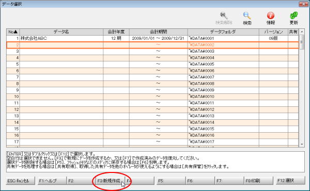
Task: Click the 会計年度 column header
Action: tap(116, 32)
